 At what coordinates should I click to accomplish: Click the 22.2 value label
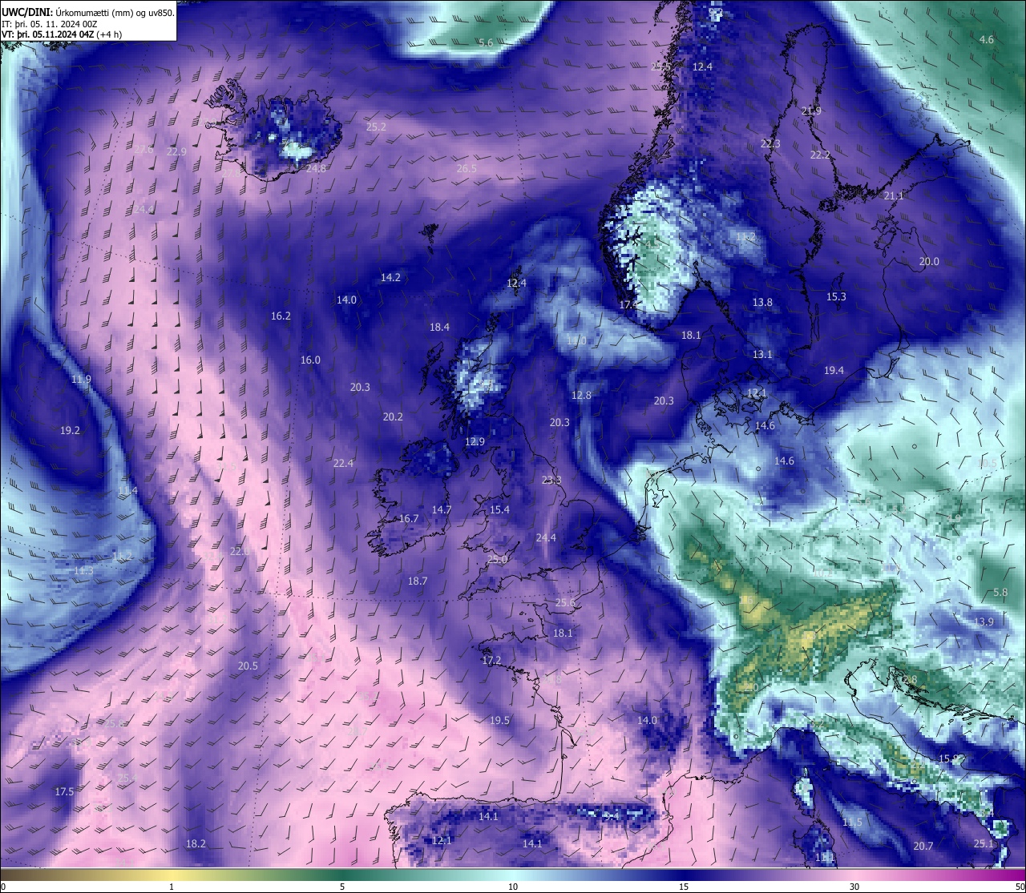(x=820, y=155)
